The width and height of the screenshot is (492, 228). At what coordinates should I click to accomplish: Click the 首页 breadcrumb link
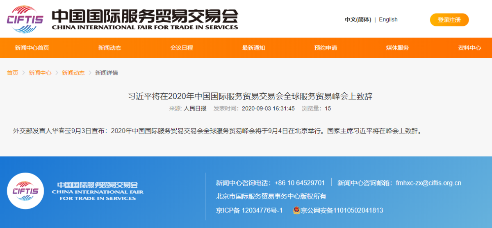[x=12, y=73]
